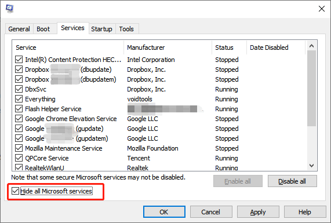Sort by Date Disabled column header
This screenshot has height=223, width=331.
pos(276,47)
